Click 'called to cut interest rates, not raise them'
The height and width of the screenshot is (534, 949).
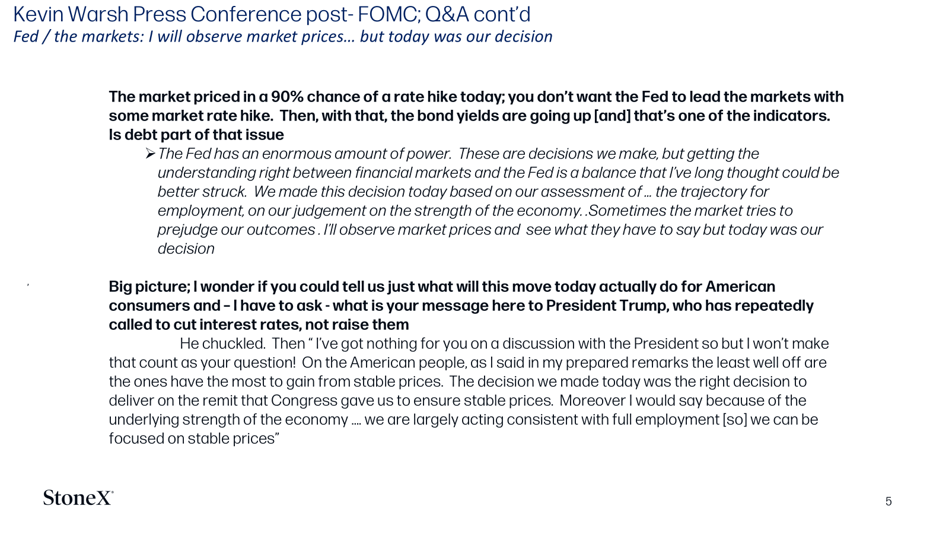259,325
